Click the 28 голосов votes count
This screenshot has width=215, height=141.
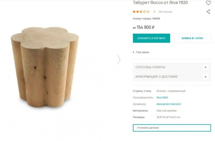pyautogui.click(x=165, y=12)
